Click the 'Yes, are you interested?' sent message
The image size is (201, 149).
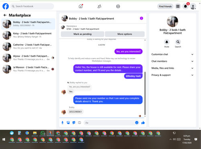[x=129, y=51]
